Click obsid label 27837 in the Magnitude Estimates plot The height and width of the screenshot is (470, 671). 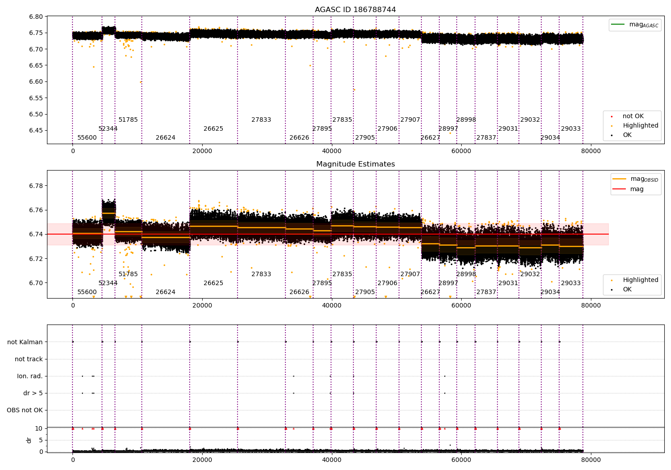tap(486, 292)
